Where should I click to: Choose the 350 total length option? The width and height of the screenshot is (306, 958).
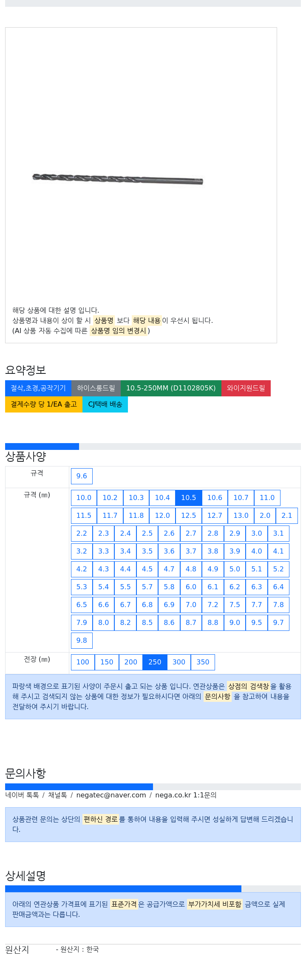[x=203, y=662]
